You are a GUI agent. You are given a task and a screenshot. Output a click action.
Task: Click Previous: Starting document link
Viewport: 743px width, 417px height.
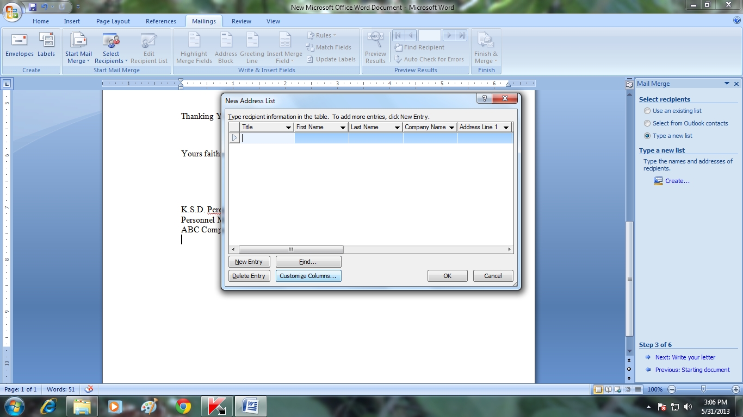pos(692,370)
